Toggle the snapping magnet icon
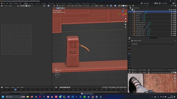The height and width of the screenshot is (99, 177). (96, 5)
